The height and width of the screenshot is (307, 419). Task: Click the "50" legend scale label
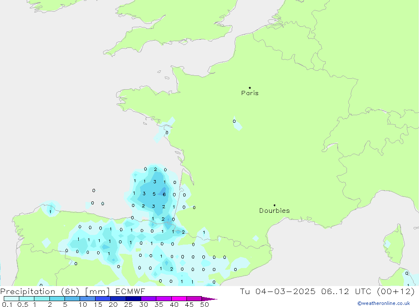coord(205,304)
